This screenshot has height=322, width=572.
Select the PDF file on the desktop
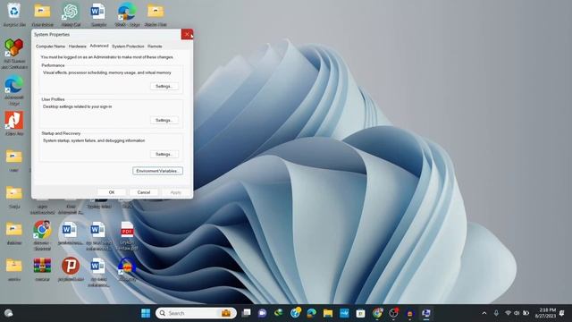pyautogui.click(x=127, y=231)
